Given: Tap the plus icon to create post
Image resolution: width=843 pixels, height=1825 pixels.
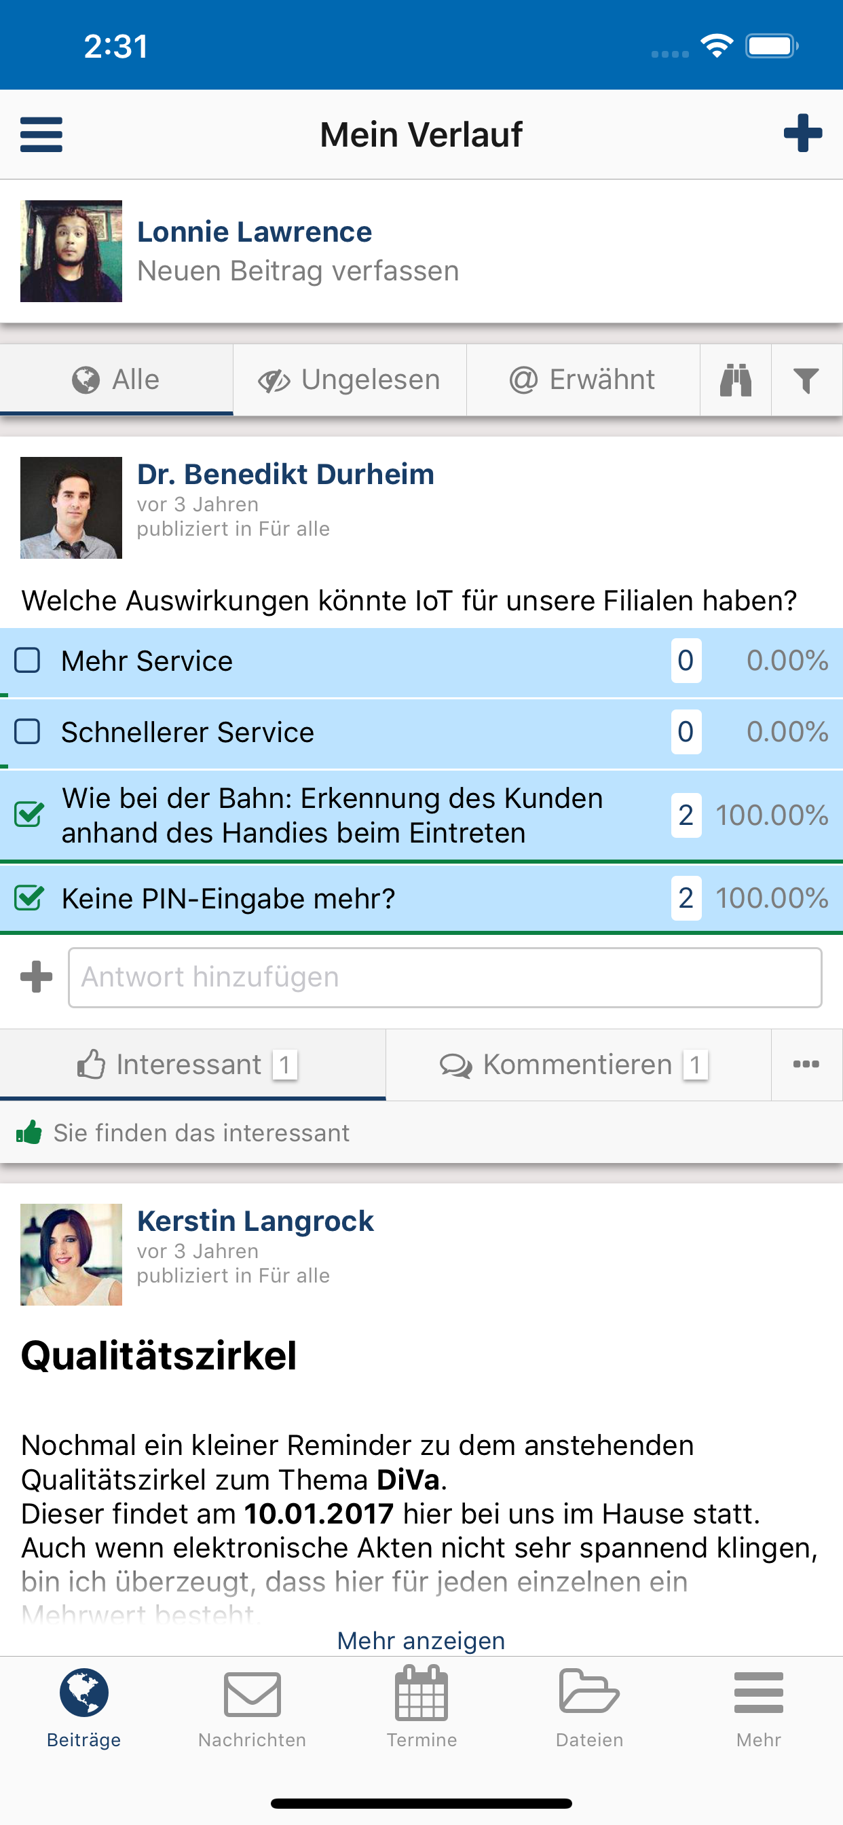Looking at the screenshot, I should [x=803, y=133].
